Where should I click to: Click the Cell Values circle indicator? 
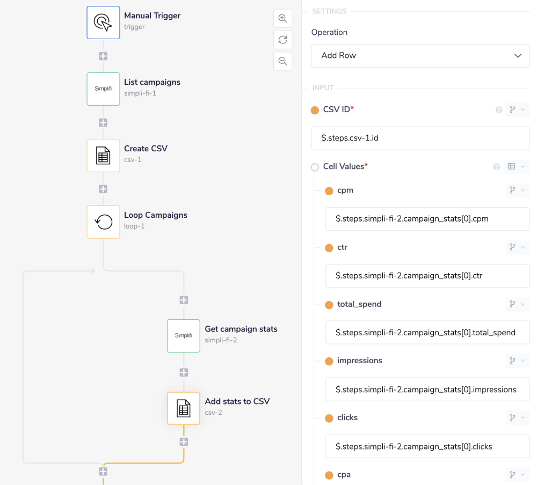(x=315, y=167)
